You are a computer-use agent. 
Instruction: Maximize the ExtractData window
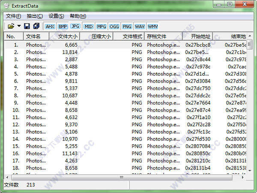pos(230,4)
